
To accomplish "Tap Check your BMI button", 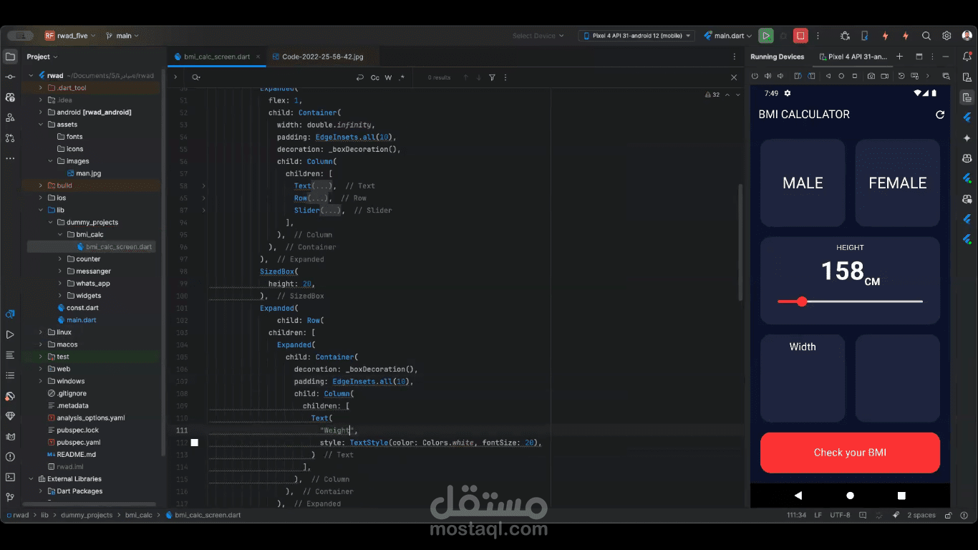I will [x=850, y=453].
